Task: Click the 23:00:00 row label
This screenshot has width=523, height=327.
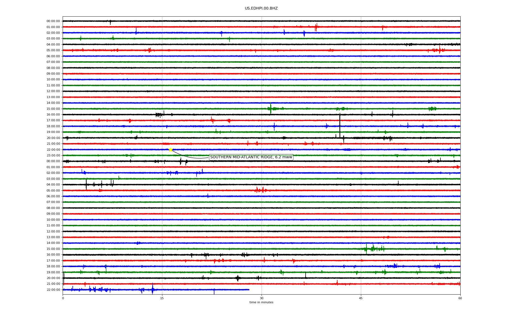Action: coord(53,156)
